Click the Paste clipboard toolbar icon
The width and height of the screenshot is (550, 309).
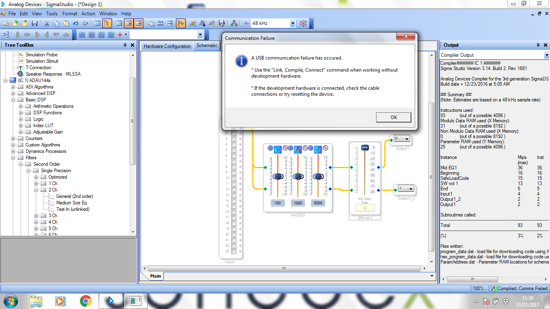[66, 23]
